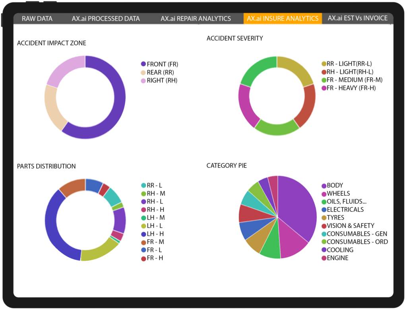Screen dimensions: 407x310
Task: Click the beige REAR segment in impact zone donut
Action: [53, 109]
